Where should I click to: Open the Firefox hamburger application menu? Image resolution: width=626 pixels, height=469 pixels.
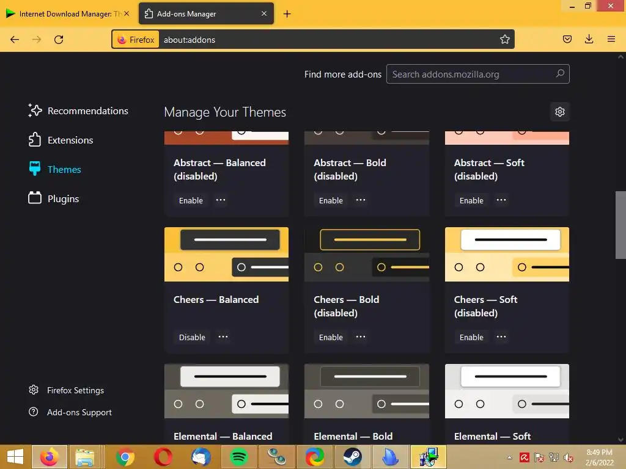tap(611, 39)
